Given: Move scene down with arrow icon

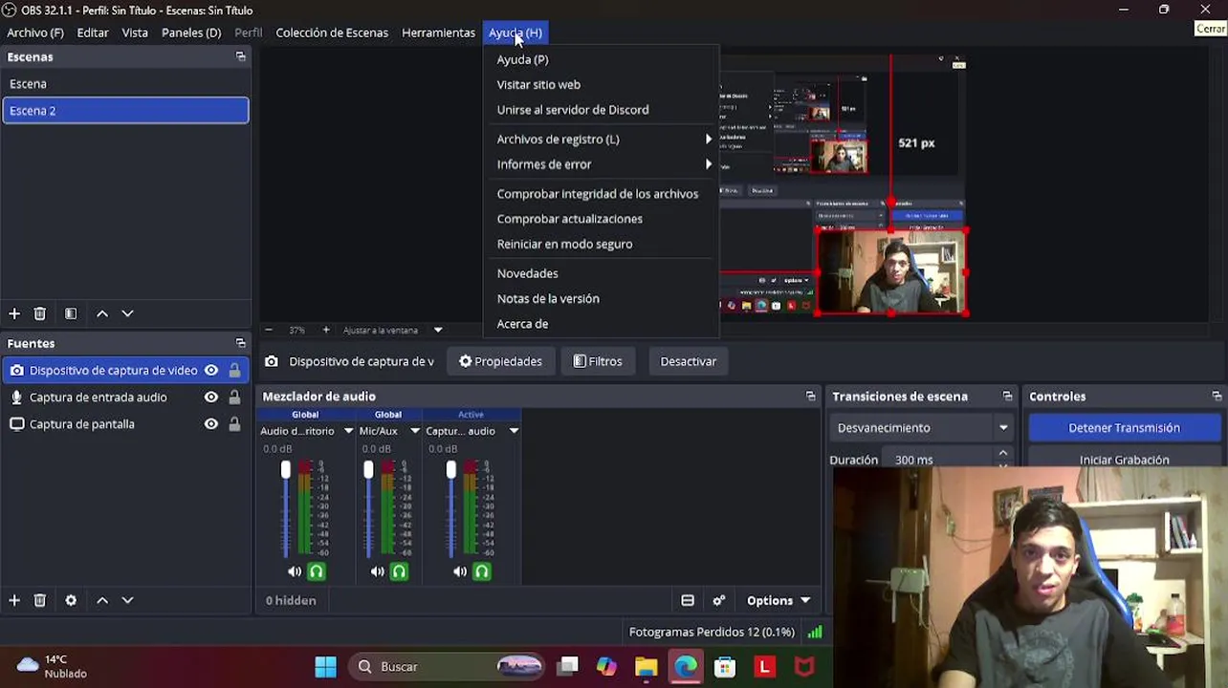Looking at the screenshot, I should 127,313.
